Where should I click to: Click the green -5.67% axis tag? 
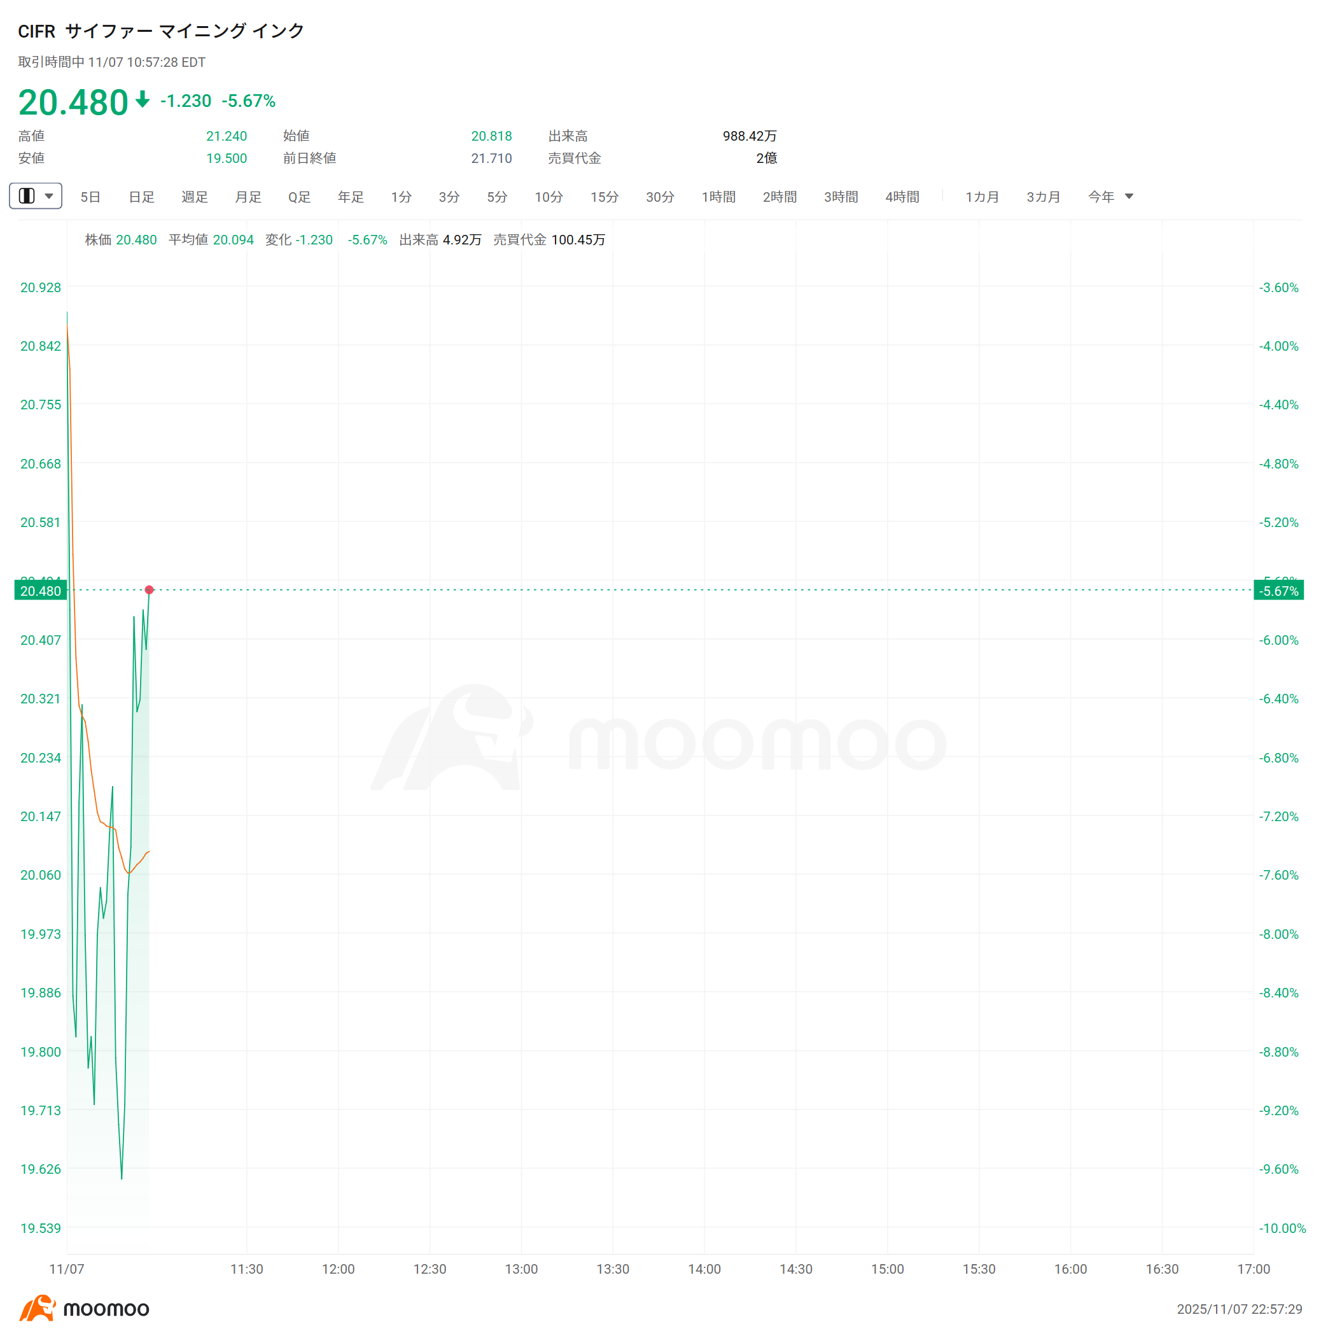pyautogui.click(x=1280, y=591)
